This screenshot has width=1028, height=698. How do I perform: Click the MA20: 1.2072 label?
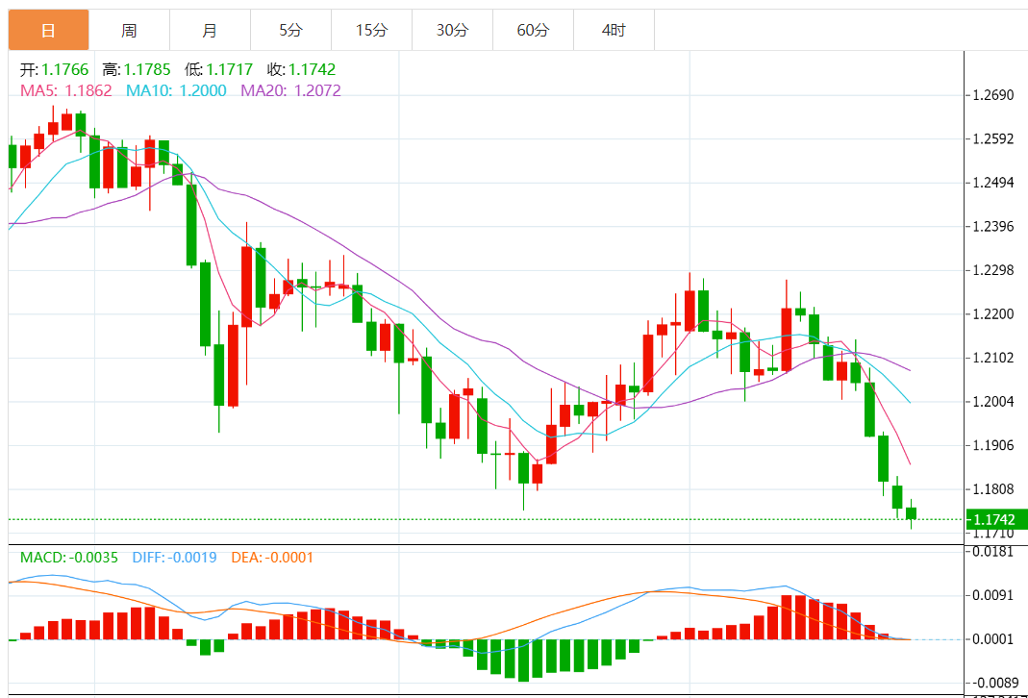[291, 90]
